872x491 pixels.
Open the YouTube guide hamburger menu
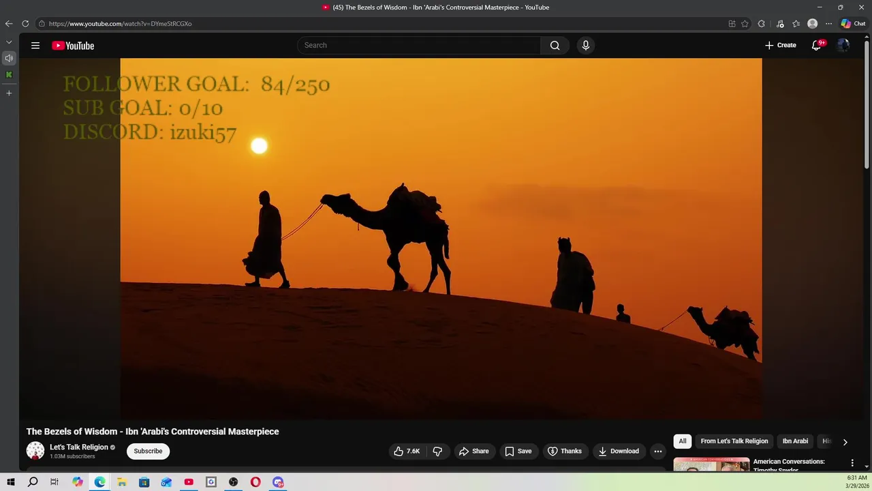click(35, 46)
